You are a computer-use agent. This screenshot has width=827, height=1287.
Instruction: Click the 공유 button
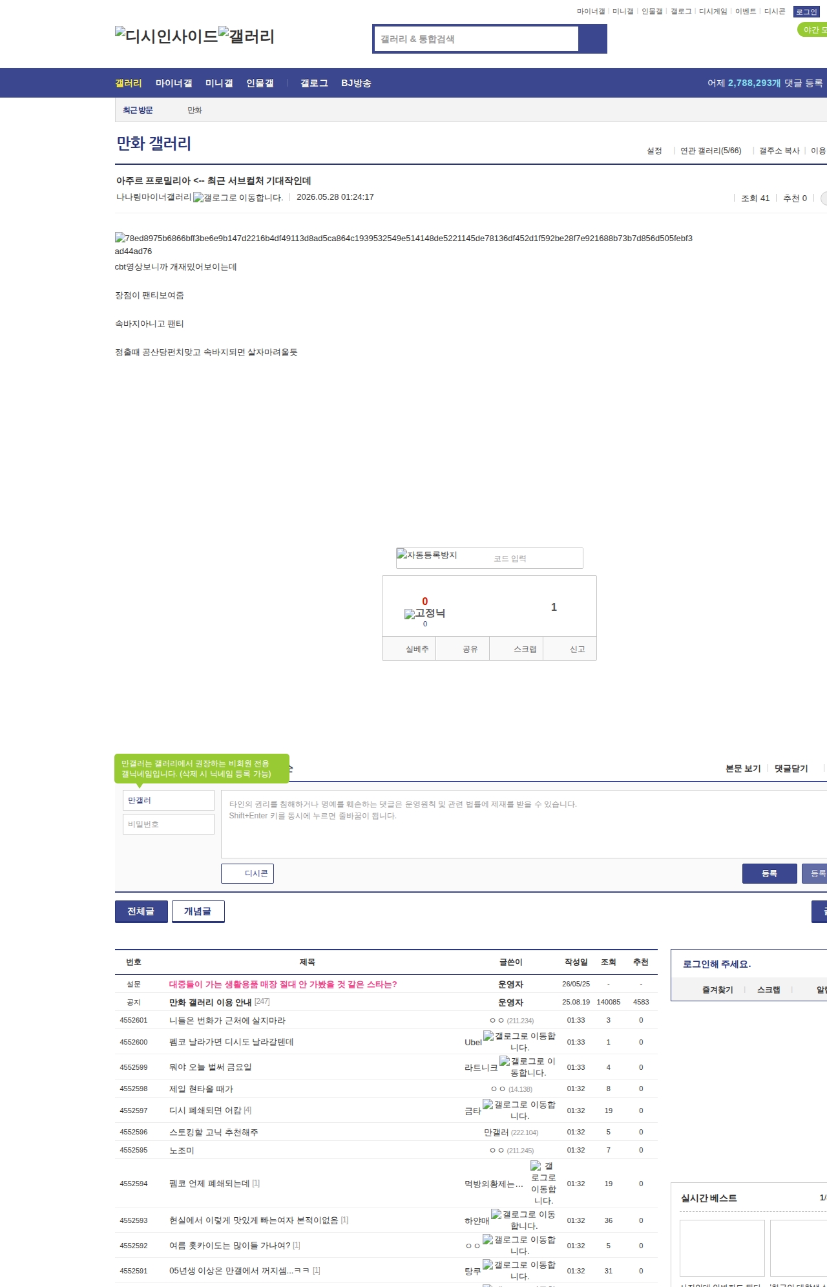coord(463,648)
